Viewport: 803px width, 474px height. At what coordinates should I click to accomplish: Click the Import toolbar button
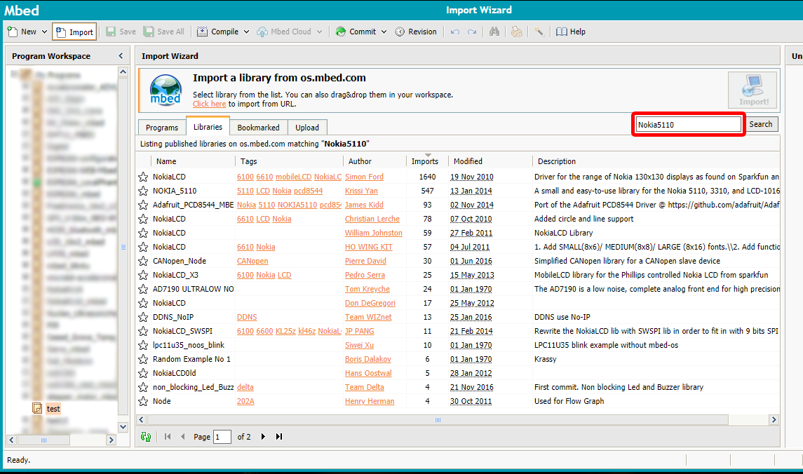[74, 32]
